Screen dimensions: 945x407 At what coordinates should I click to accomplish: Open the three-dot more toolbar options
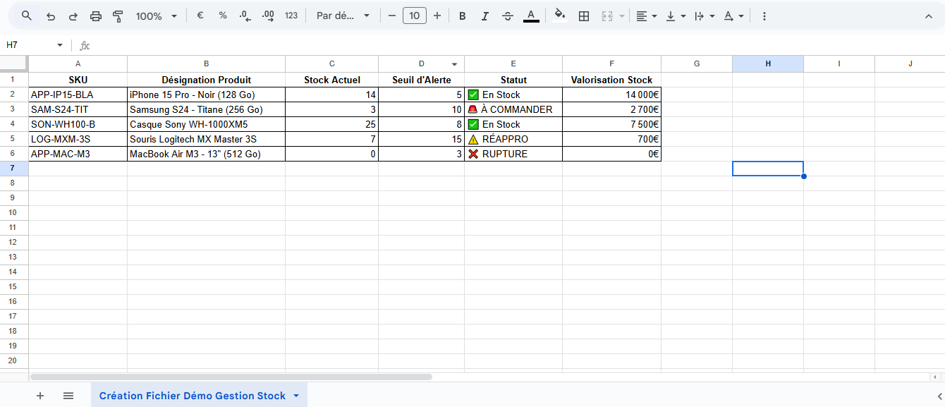pyautogui.click(x=764, y=16)
